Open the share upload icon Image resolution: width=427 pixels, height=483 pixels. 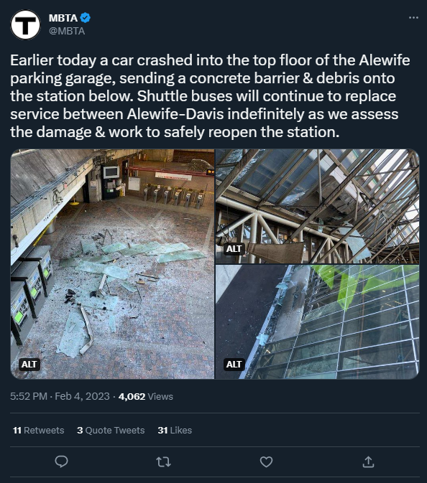tap(368, 461)
